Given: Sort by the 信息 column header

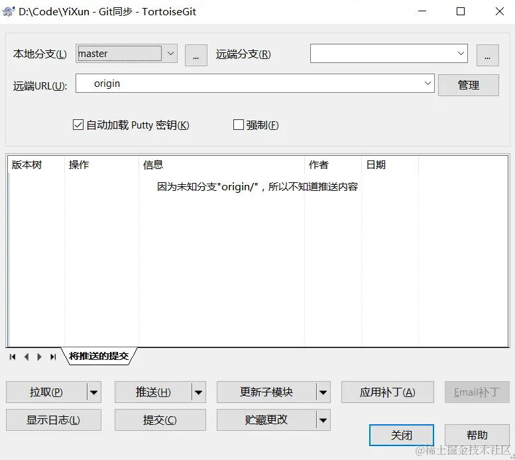Looking at the screenshot, I should 221,164.
